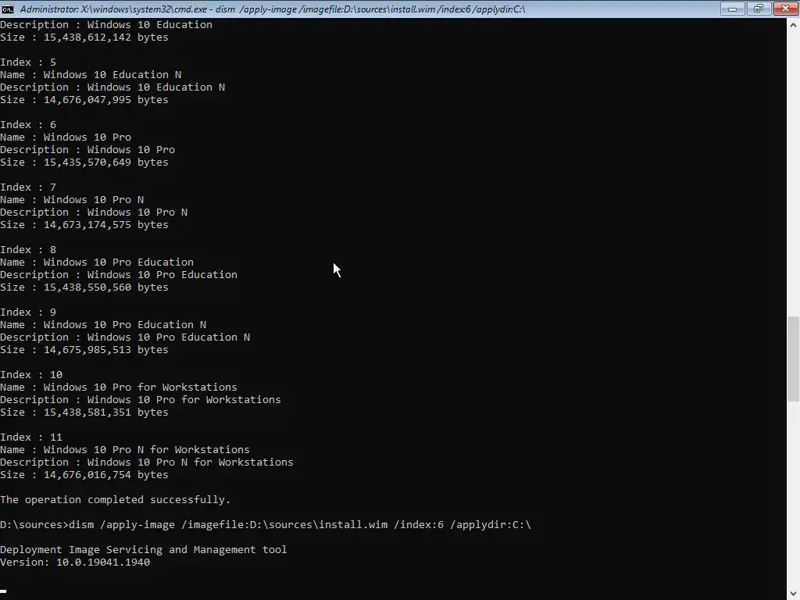Click 'Description : Windows 10 Education' top line
This screenshot has height=600, width=800.
pyautogui.click(x=106, y=24)
